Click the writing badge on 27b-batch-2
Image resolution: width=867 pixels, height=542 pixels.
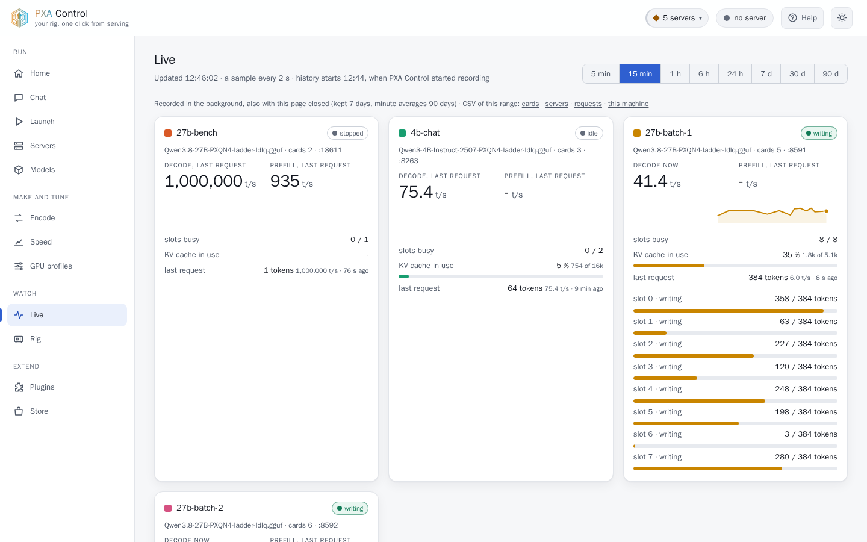click(350, 508)
